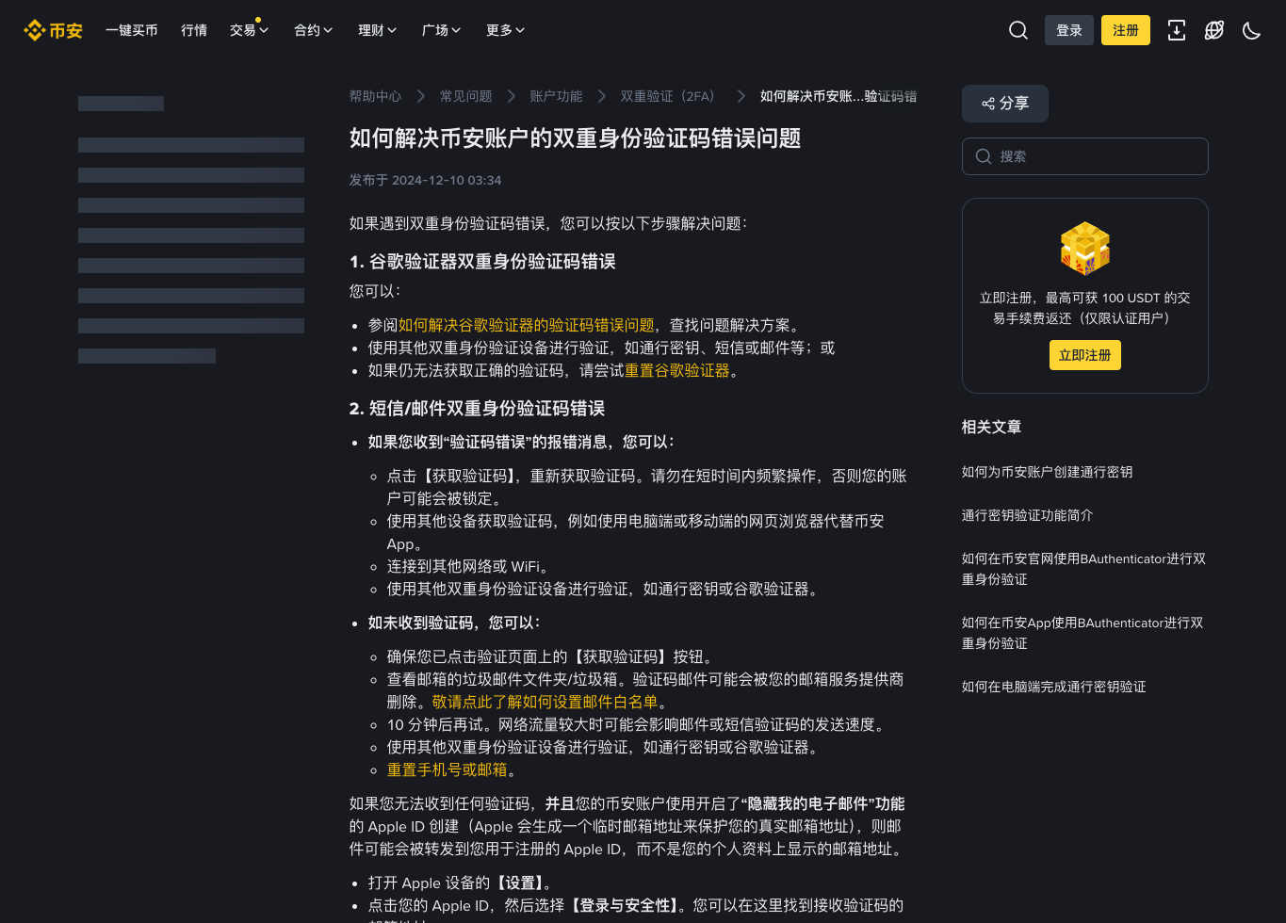The image size is (1286, 923).
Task: Click the gift box promo image
Action: tap(1085, 249)
